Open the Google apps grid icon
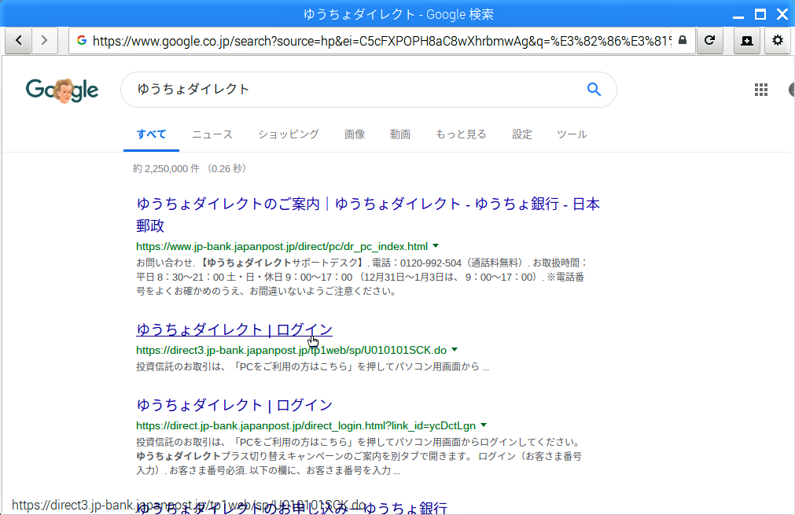This screenshot has height=515, width=795. [x=761, y=90]
